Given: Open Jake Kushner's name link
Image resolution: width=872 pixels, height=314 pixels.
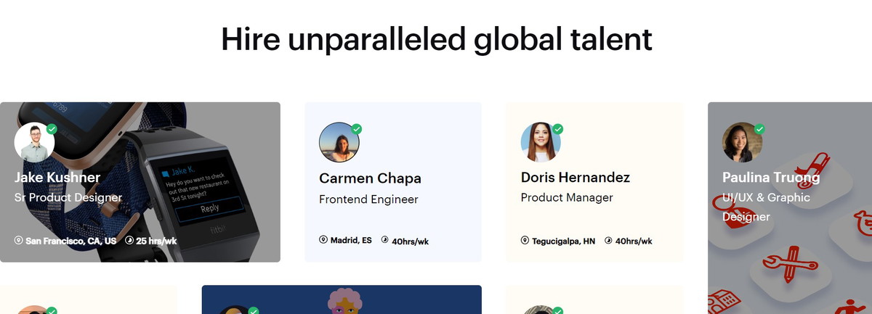Looking at the screenshot, I should coord(57,178).
